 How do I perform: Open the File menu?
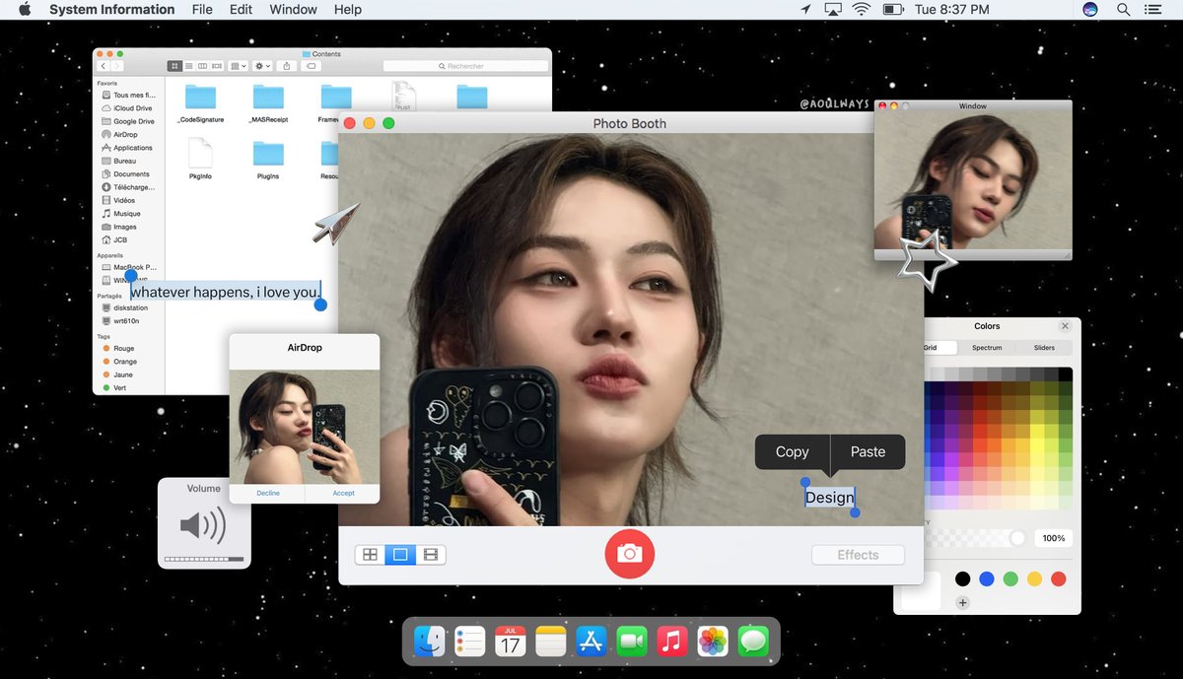point(202,10)
